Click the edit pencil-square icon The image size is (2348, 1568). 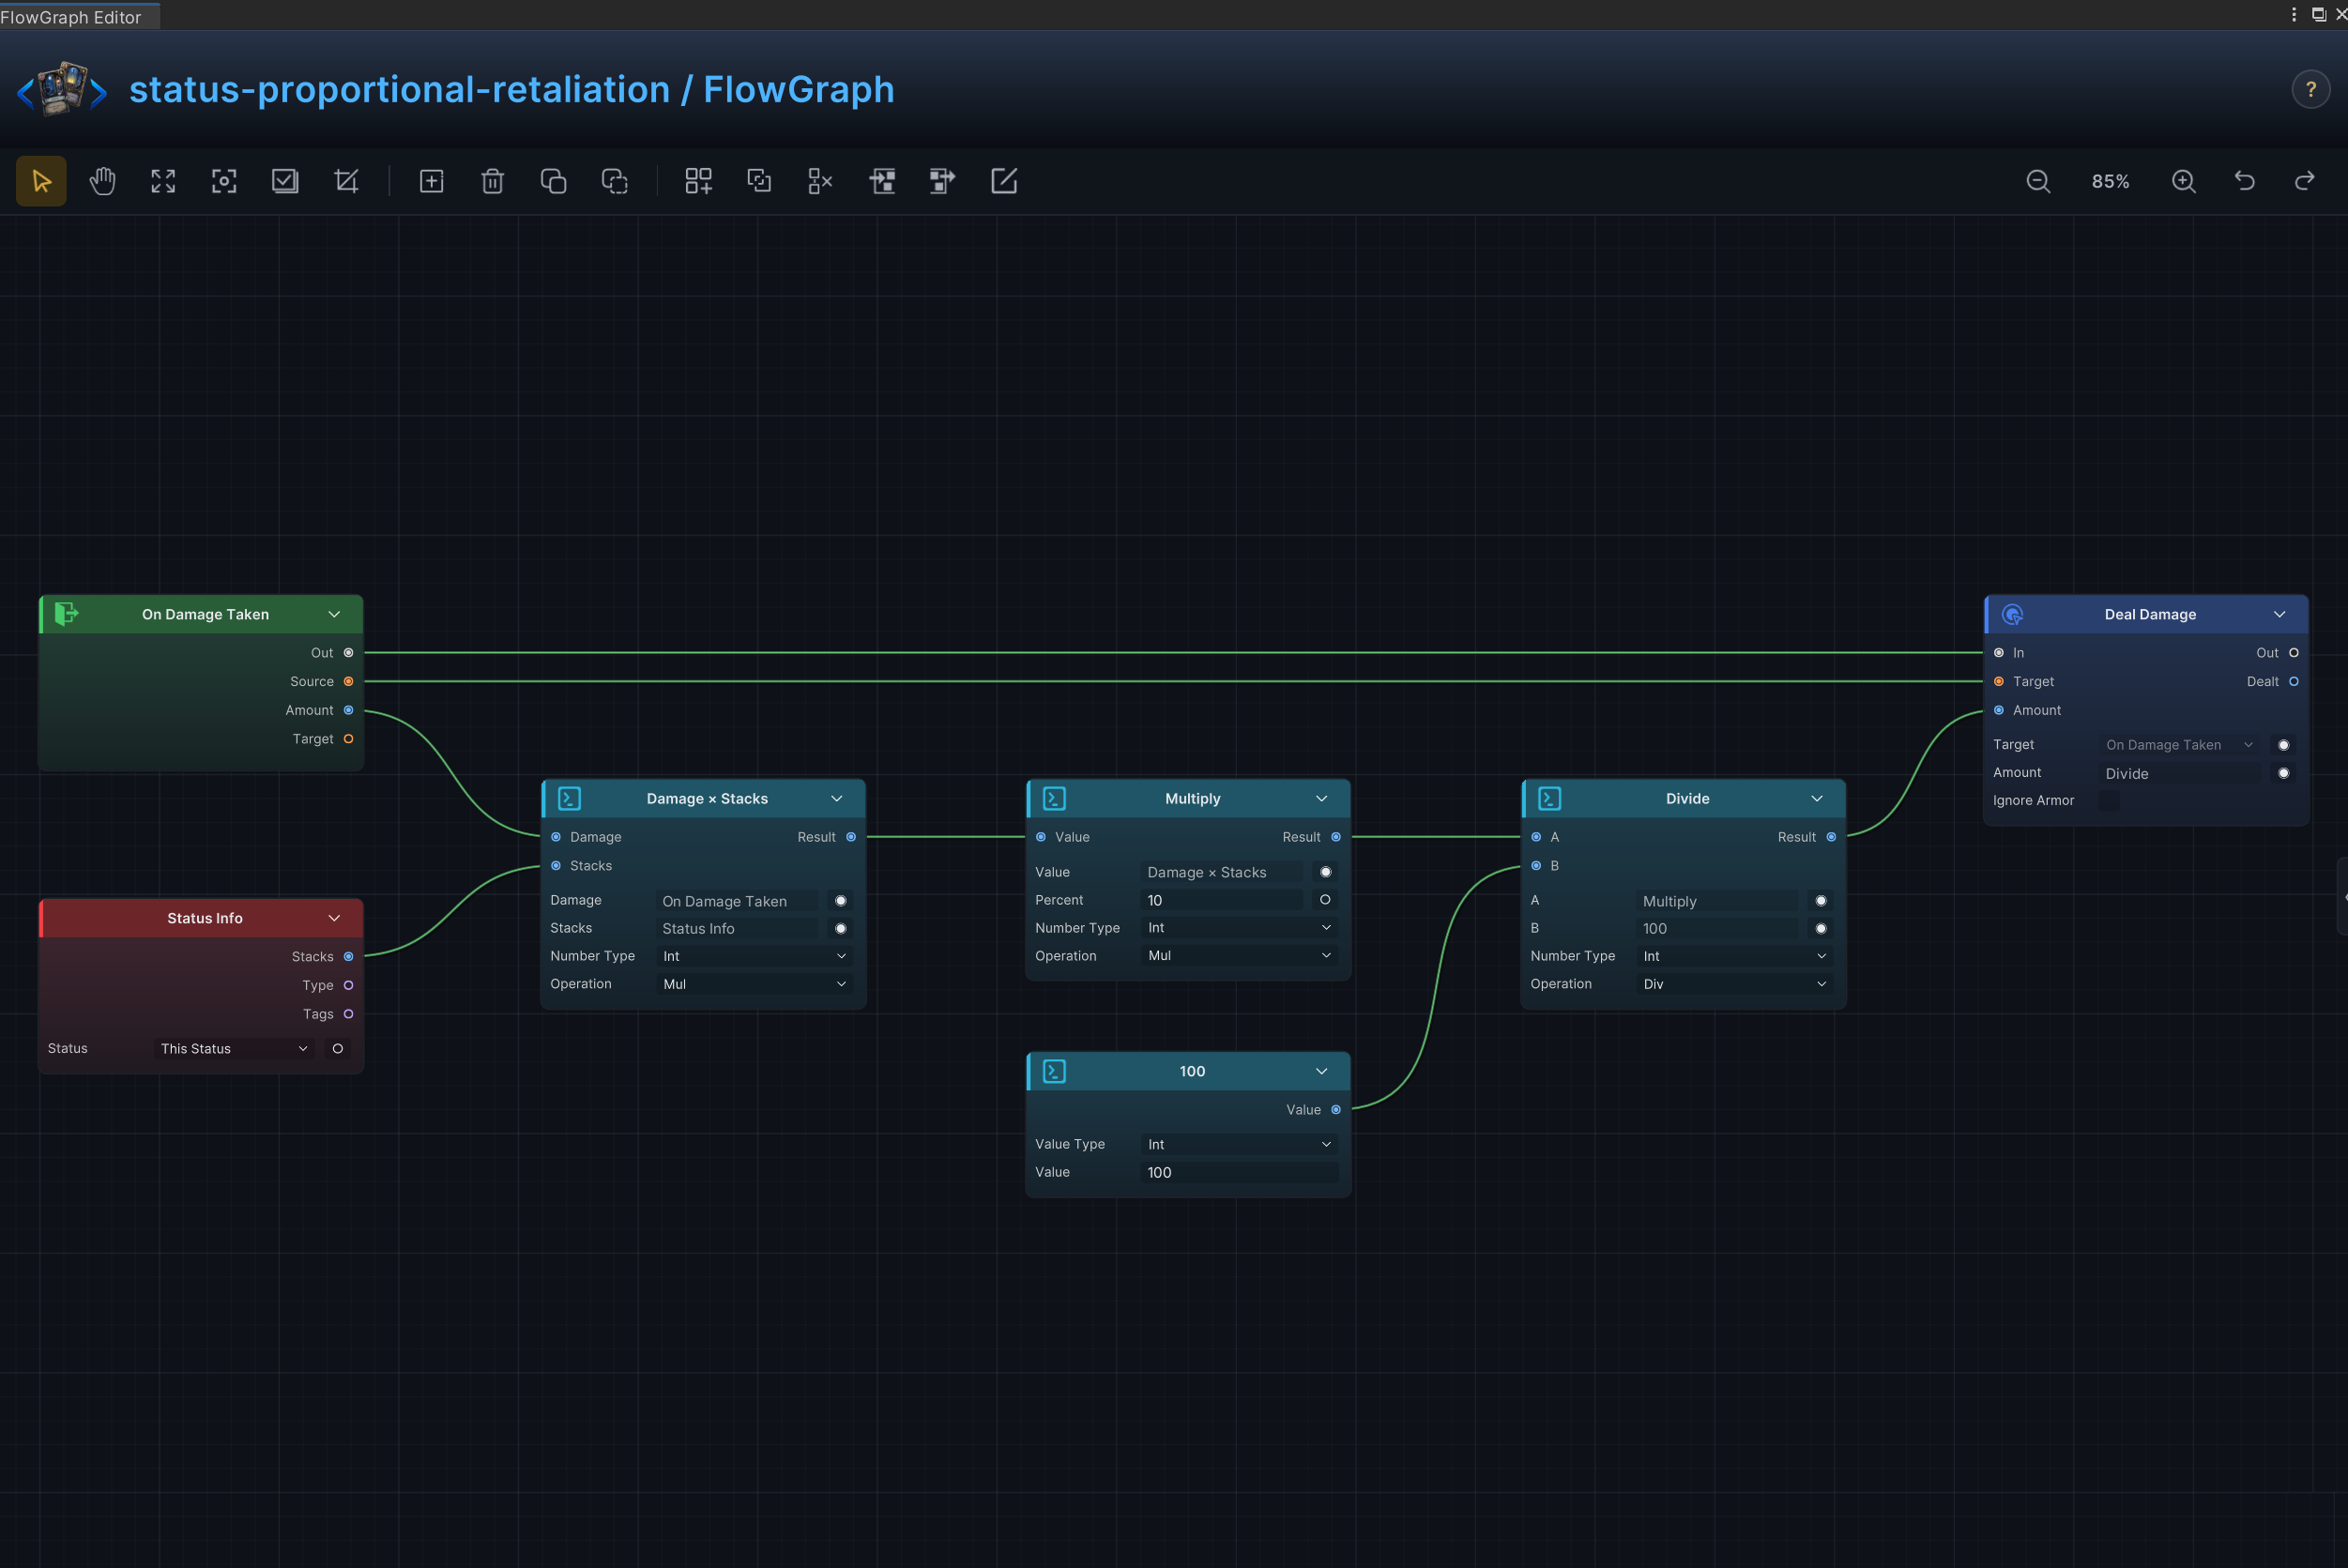click(1004, 181)
